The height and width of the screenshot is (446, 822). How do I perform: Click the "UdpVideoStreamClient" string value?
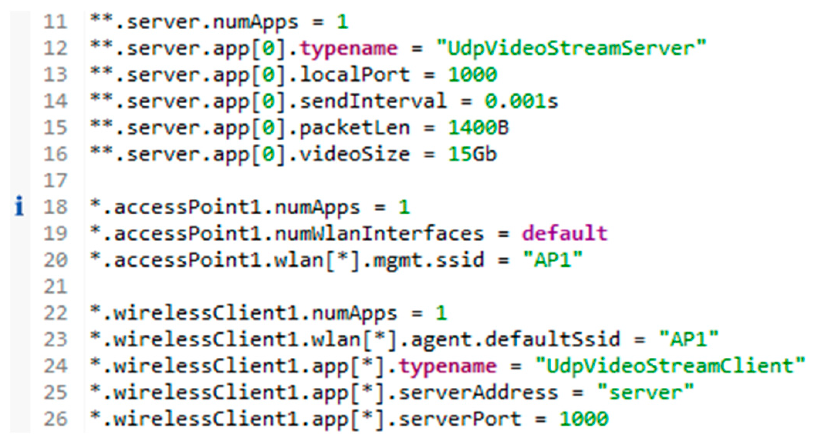click(x=670, y=366)
